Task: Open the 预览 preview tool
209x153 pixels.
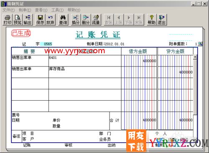Action: pyautogui.click(x=18, y=20)
